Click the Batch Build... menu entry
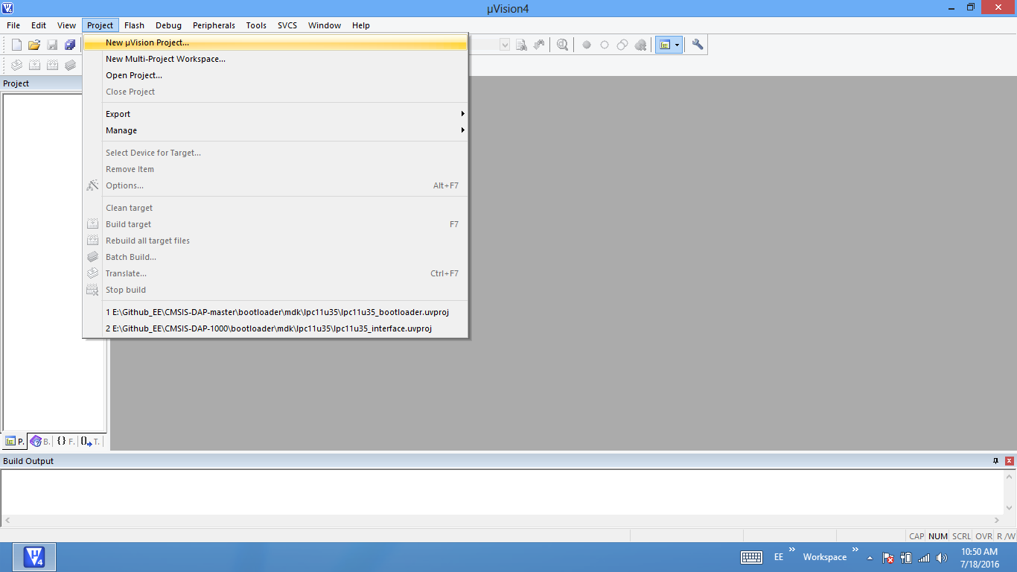The width and height of the screenshot is (1017, 572). coord(275,257)
